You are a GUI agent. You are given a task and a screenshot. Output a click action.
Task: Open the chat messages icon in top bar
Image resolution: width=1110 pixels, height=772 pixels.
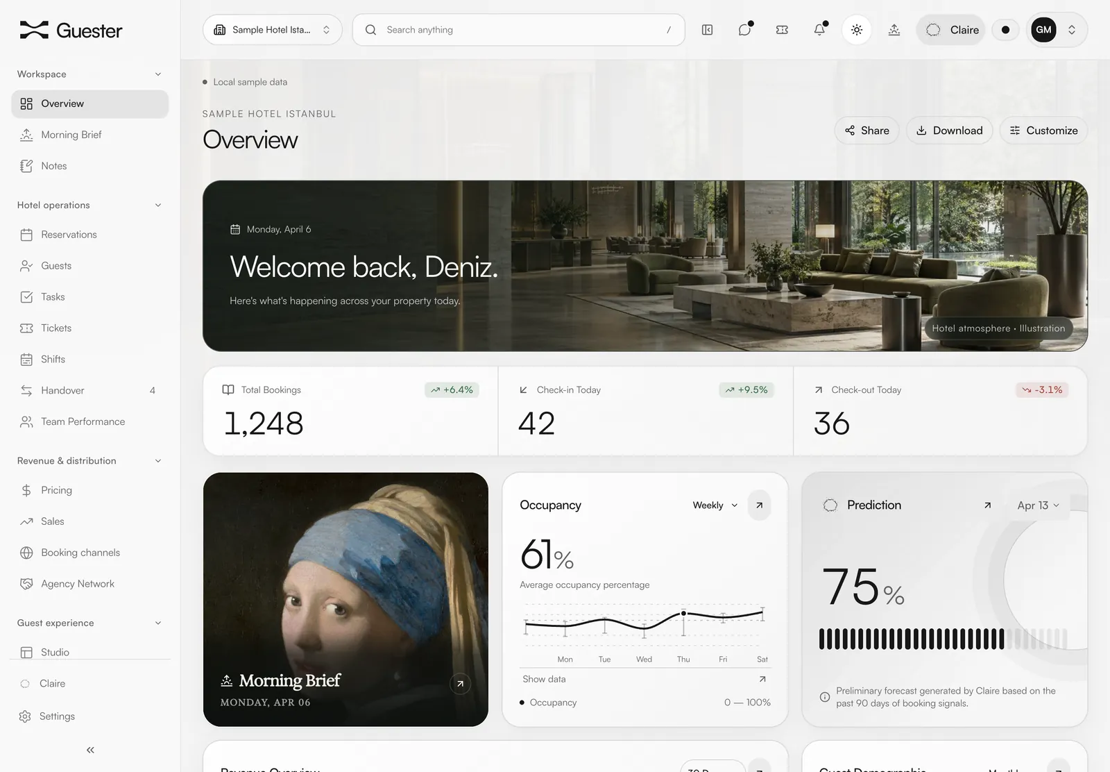[x=744, y=30]
